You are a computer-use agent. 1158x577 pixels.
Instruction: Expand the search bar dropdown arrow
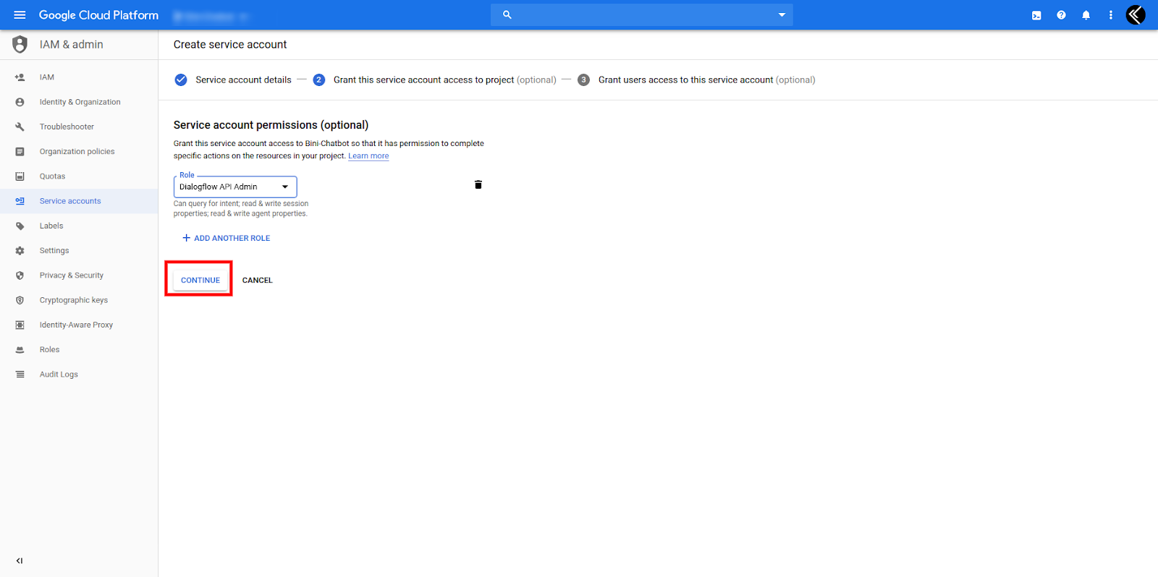(x=782, y=14)
